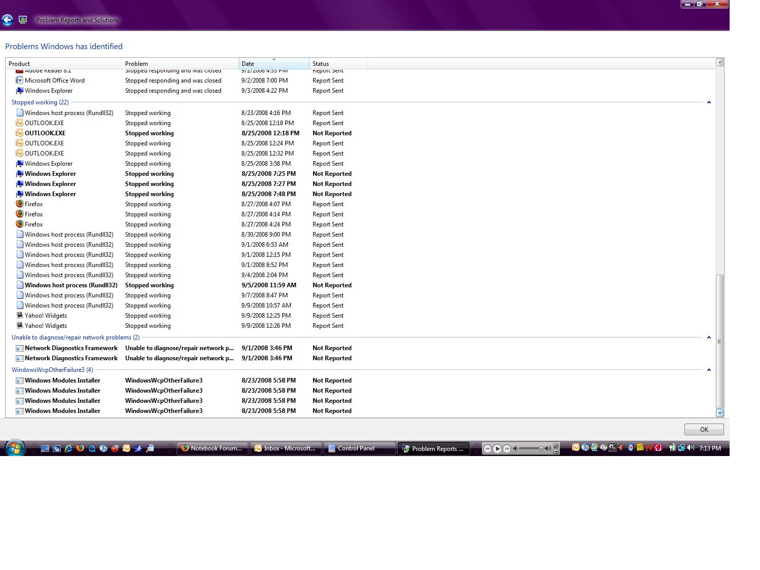
Task: Collapse the Stopped working (22) group
Action: [x=709, y=102]
